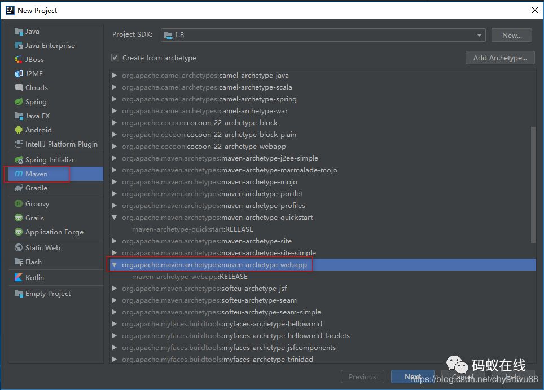Click the IntelliJ IDEA logo in title bar

click(x=10, y=10)
